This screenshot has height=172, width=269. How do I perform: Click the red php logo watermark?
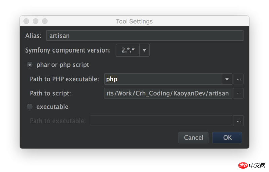243,165
